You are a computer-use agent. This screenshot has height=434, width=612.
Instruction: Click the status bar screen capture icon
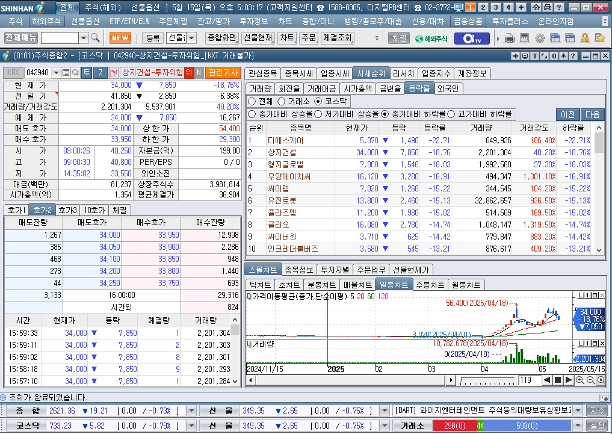pyautogui.click(x=604, y=398)
